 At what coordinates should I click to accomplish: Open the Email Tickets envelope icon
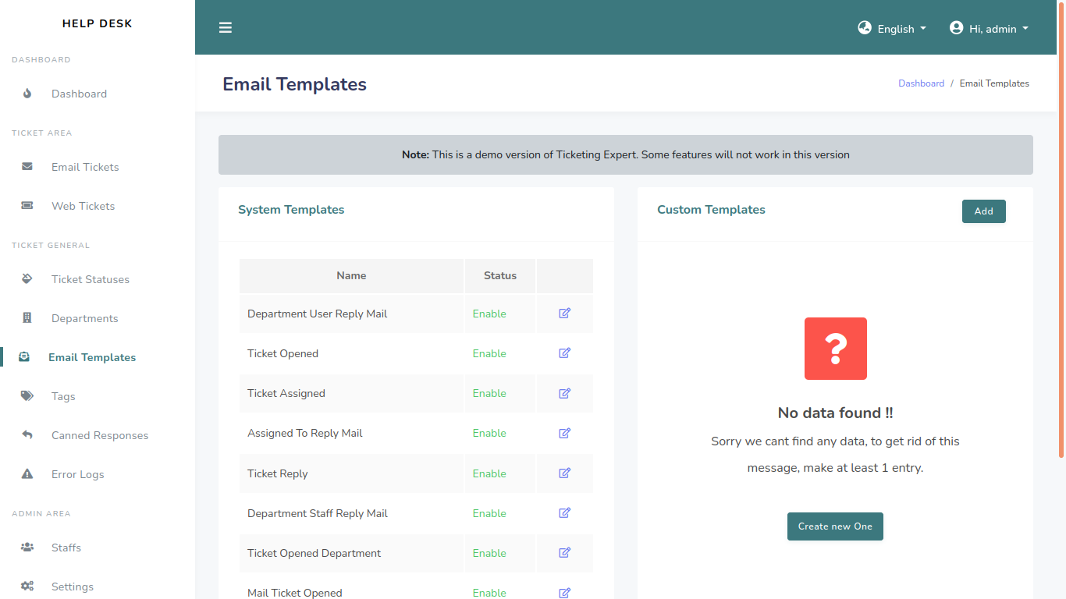(27, 166)
